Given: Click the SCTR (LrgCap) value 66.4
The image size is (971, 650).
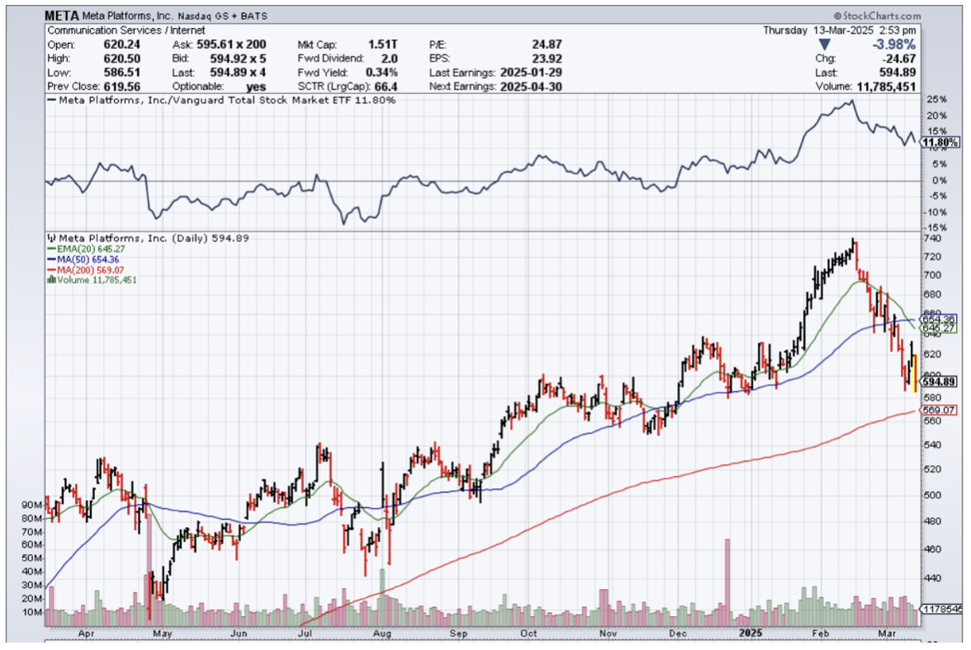Looking at the screenshot, I should [386, 87].
